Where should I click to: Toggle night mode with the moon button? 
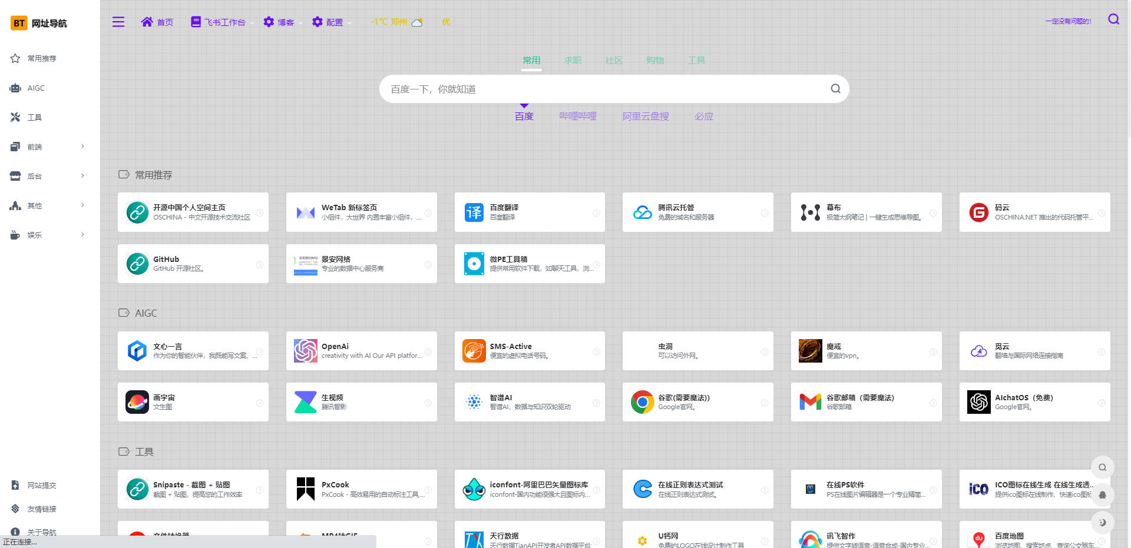pos(1102,522)
